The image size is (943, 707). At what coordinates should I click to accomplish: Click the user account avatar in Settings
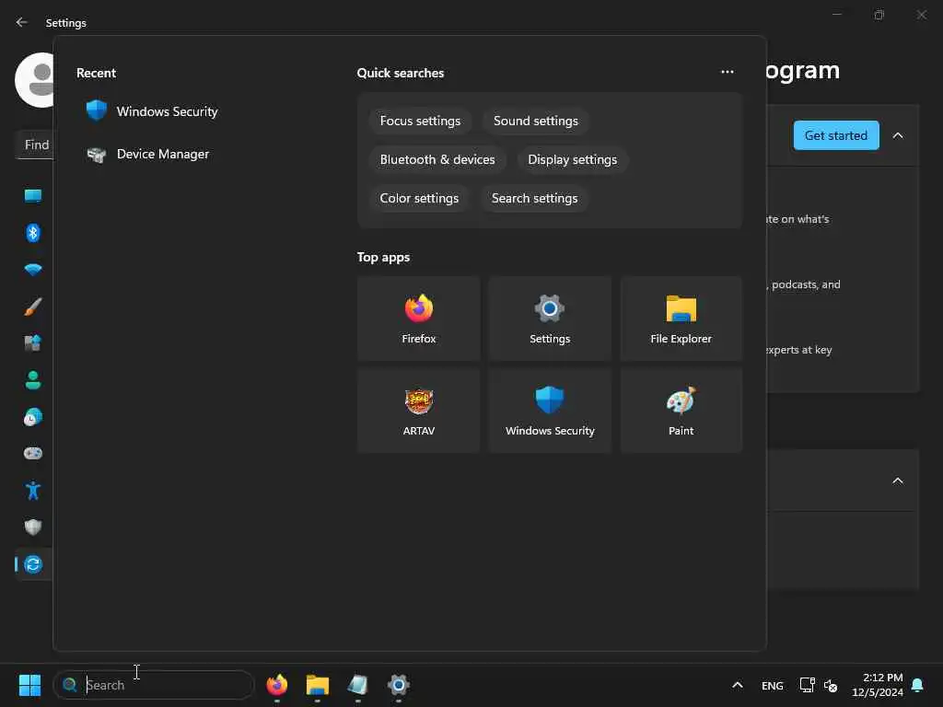coord(35,80)
